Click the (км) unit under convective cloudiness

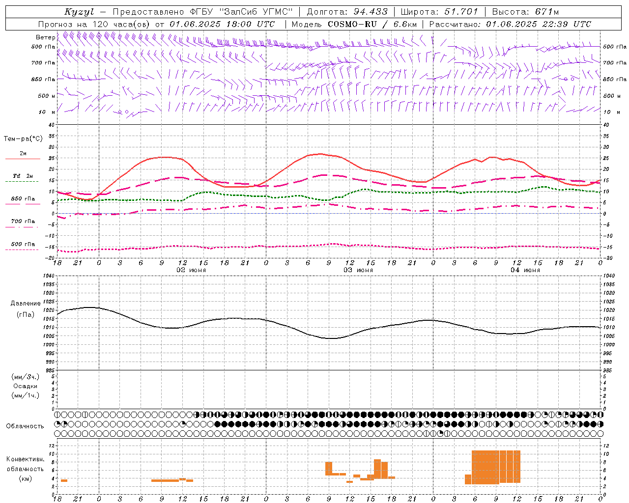(25, 478)
